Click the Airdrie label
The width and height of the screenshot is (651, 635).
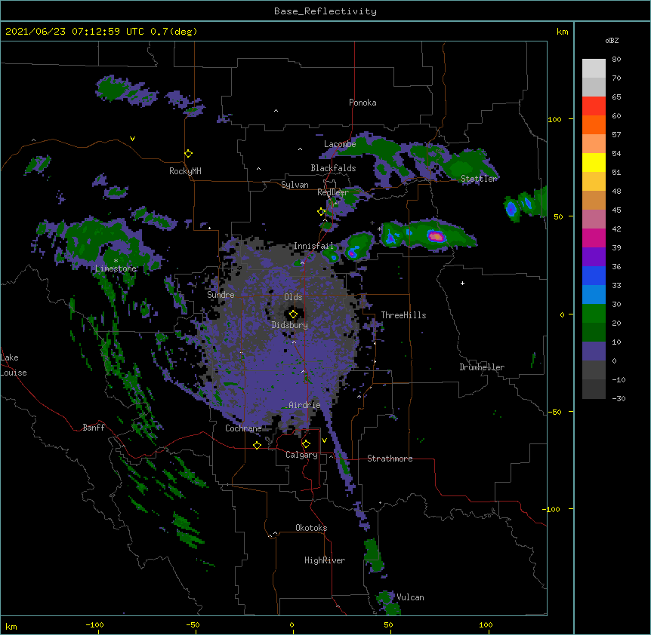click(x=304, y=405)
